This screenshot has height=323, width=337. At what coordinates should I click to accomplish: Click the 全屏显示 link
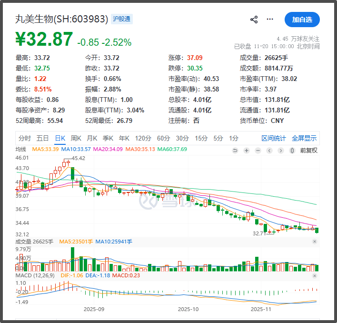coord(304,138)
